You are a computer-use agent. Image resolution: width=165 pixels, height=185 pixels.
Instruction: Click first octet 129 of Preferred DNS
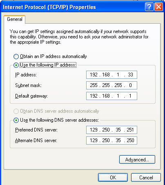pos(94,130)
